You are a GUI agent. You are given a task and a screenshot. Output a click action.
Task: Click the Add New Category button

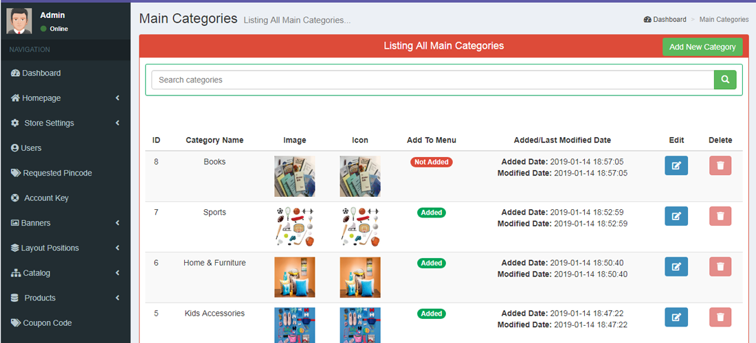[702, 47]
